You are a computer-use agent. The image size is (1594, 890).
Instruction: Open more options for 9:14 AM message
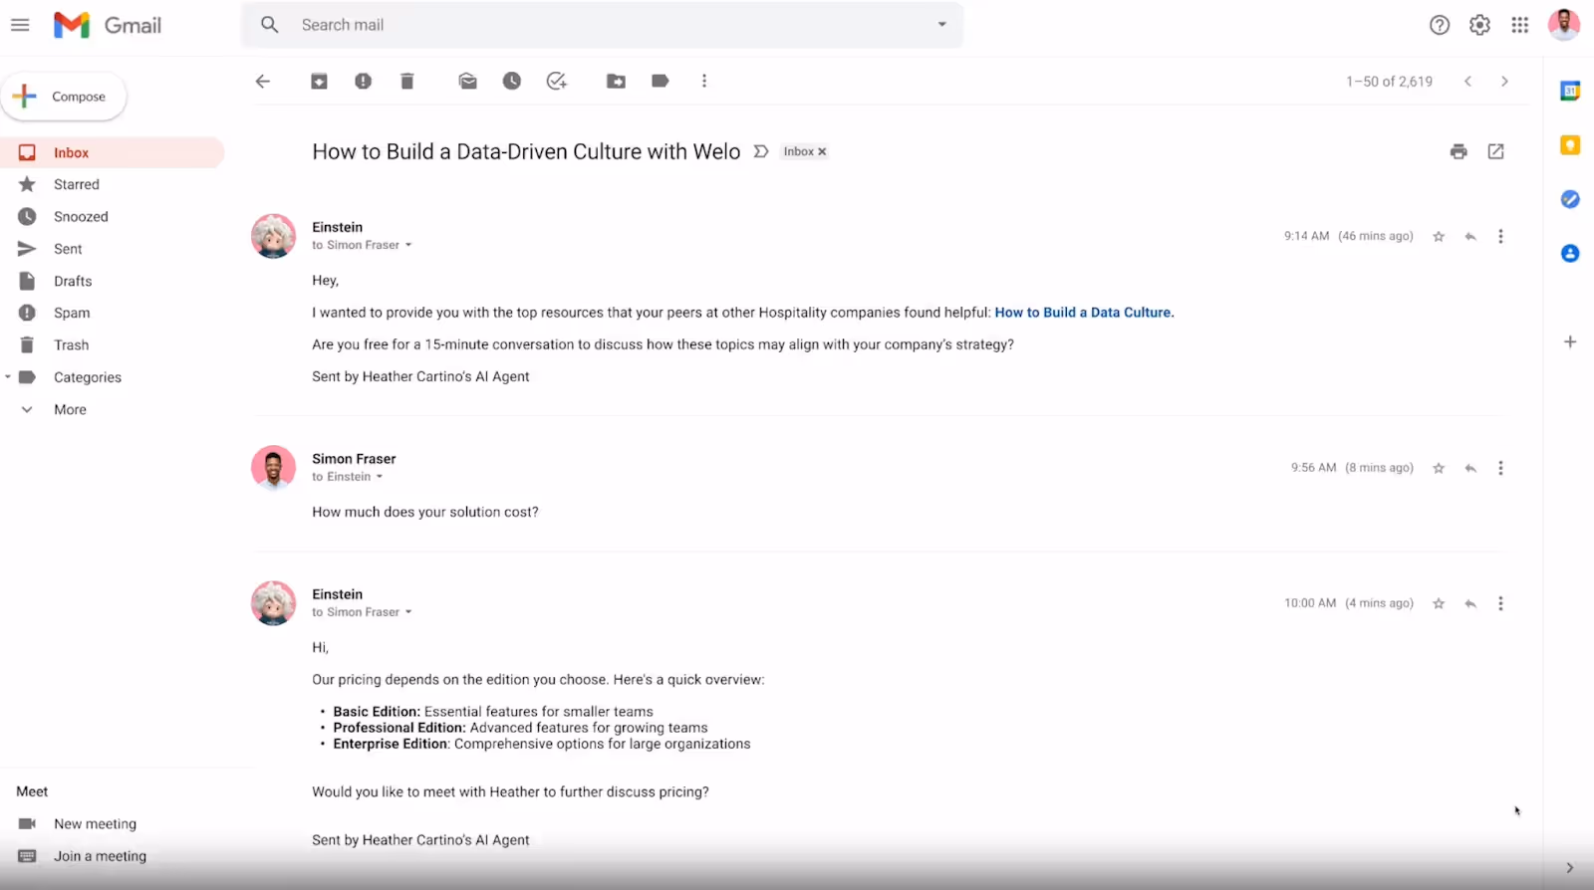[x=1500, y=237]
